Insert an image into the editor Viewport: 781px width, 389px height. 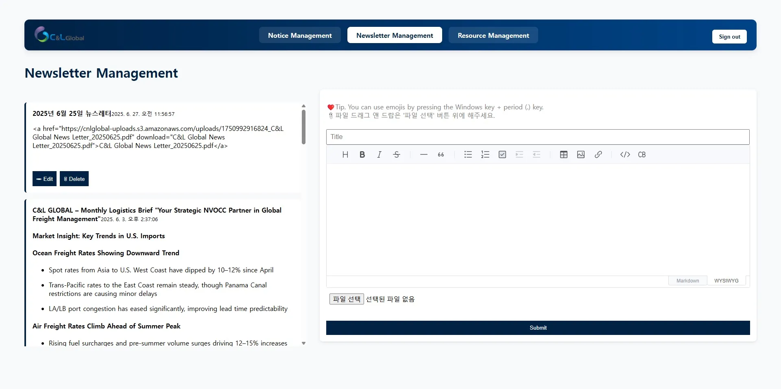pyautogui.click(x=581, y=154)
